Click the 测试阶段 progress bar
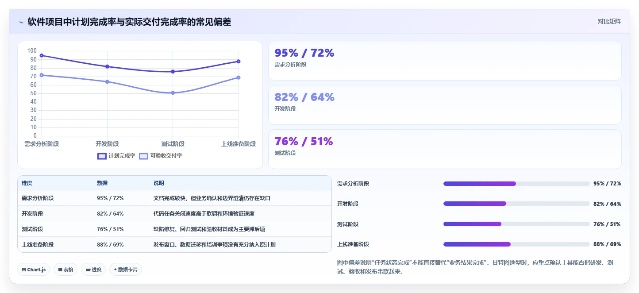 [x=516, y=224]
